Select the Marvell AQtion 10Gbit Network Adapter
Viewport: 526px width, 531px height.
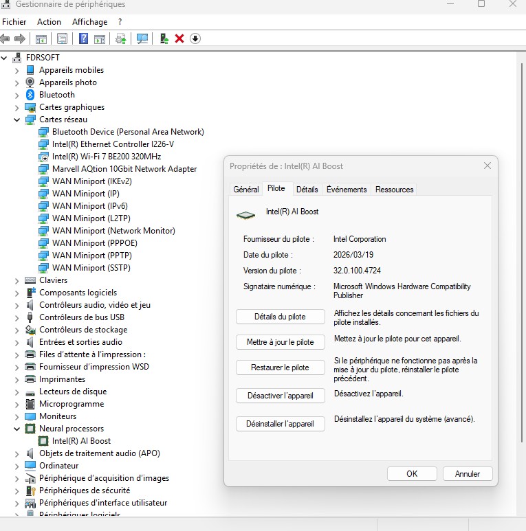124,169
